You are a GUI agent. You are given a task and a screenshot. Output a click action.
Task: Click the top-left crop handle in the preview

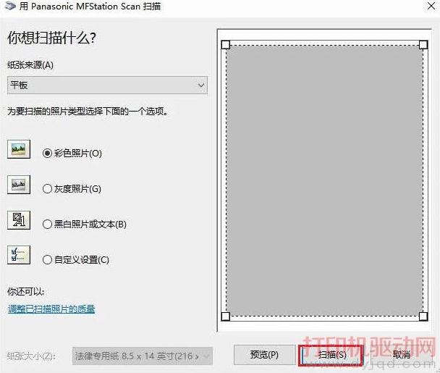225,45
